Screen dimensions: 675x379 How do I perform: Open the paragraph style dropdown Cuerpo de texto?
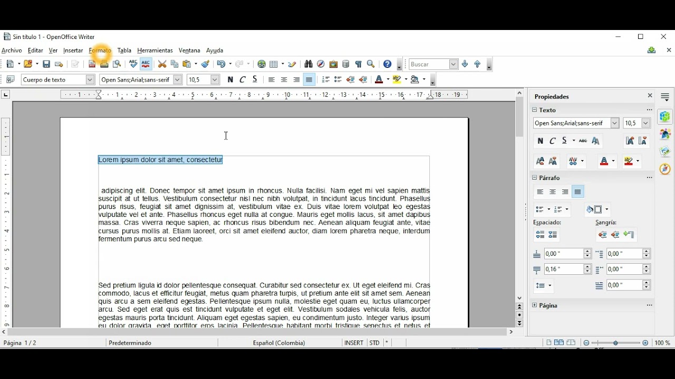(90, 80)
